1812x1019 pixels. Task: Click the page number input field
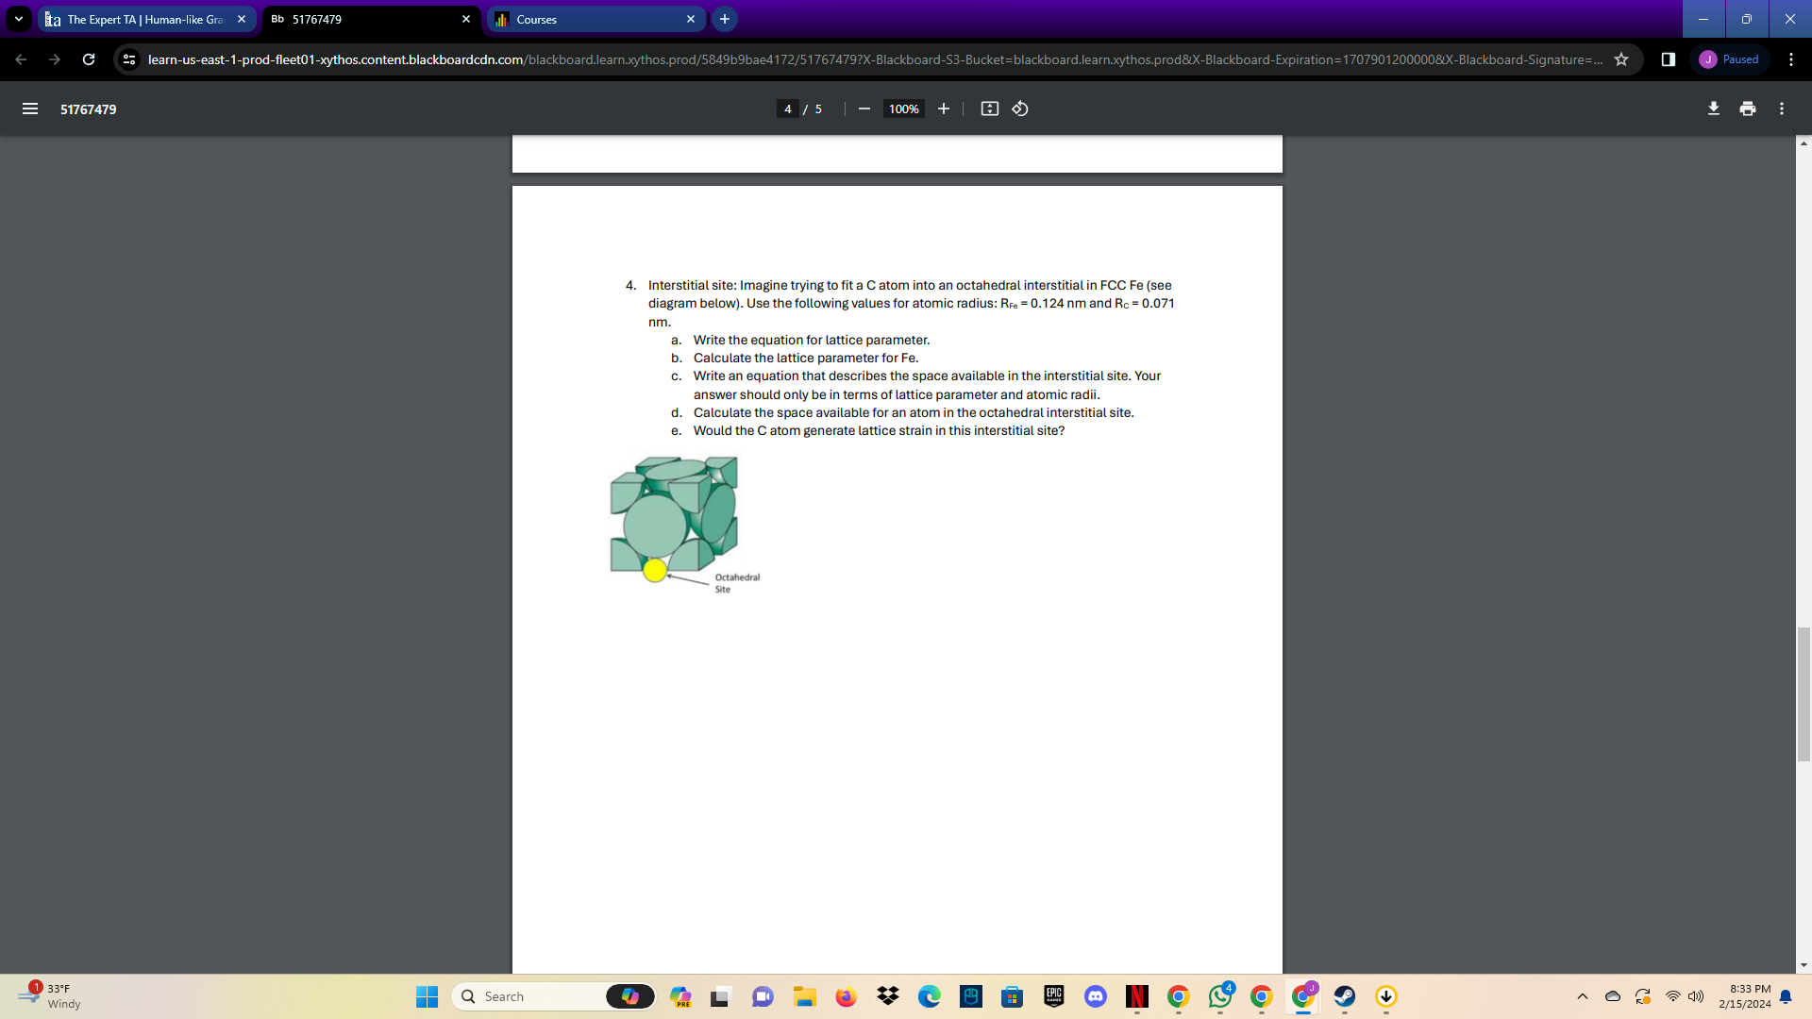[787, 109]
